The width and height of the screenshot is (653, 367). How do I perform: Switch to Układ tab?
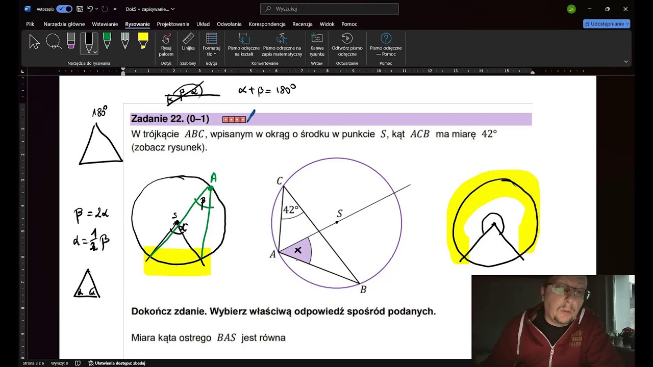tap(203, 24)
